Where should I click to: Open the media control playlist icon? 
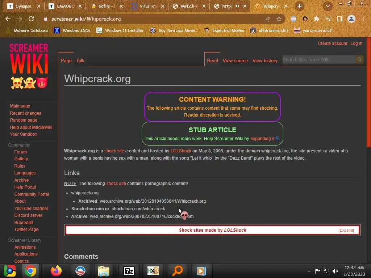point(328,19)
